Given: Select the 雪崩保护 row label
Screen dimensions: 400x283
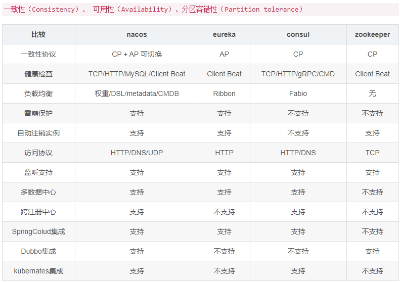Looking at the screenshot, I should 38,113.
